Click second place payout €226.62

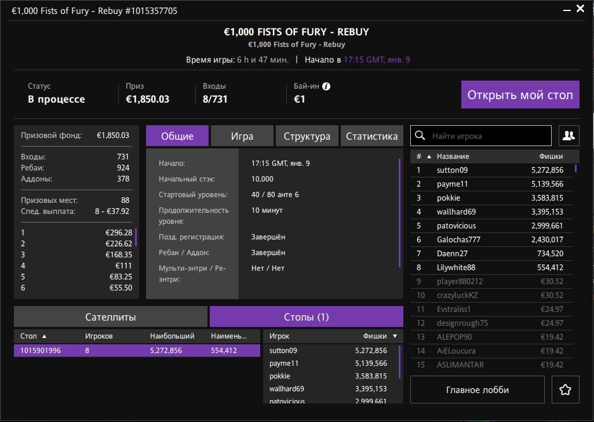point(119,243)
